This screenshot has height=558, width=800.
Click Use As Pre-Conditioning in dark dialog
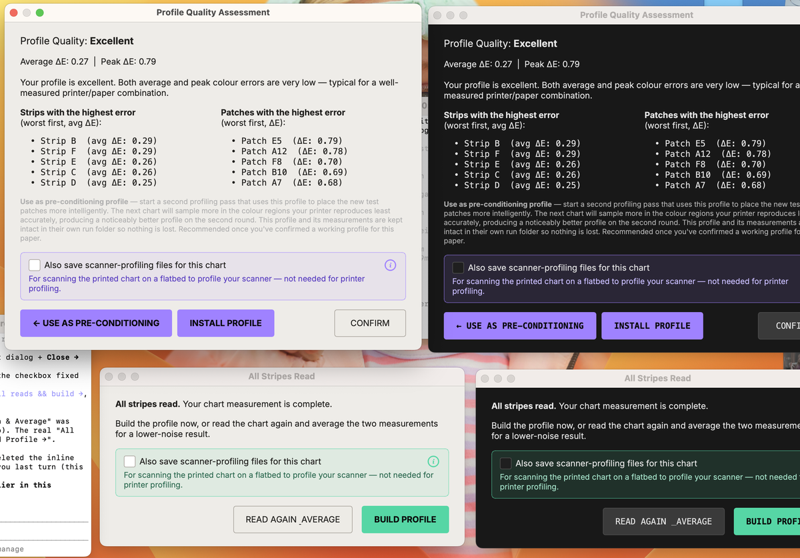click(x=520, y=326)
